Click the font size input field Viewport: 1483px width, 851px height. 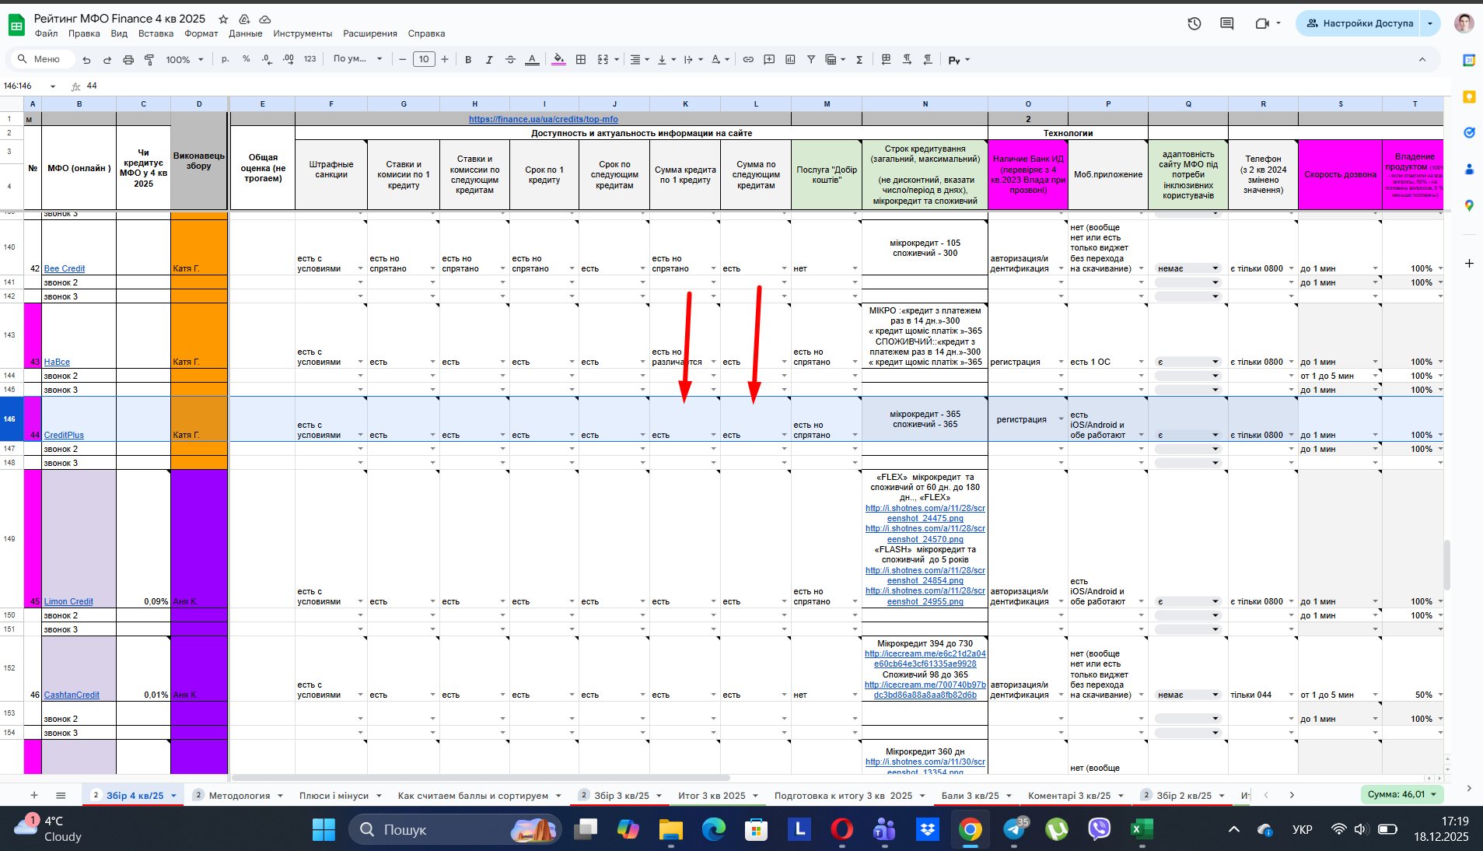coord(424,59)
